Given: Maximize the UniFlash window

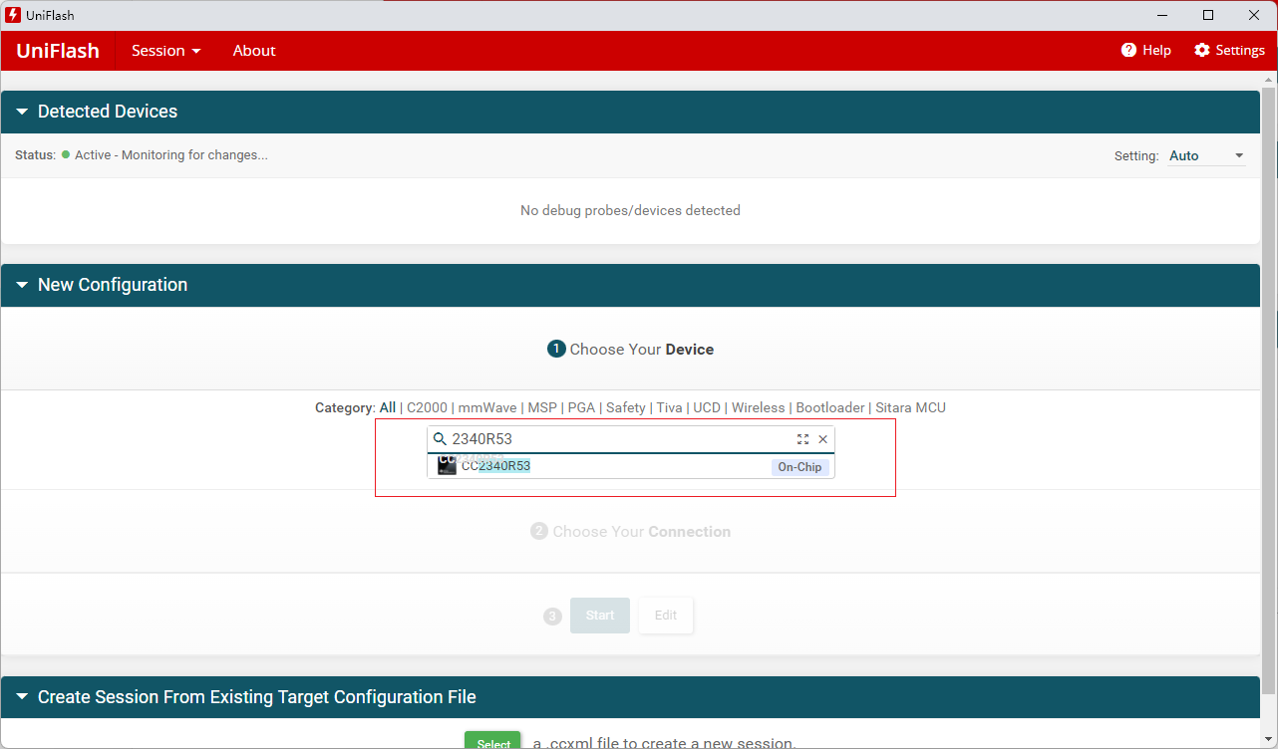Looking at the screenshot, I should [1208, 15].
